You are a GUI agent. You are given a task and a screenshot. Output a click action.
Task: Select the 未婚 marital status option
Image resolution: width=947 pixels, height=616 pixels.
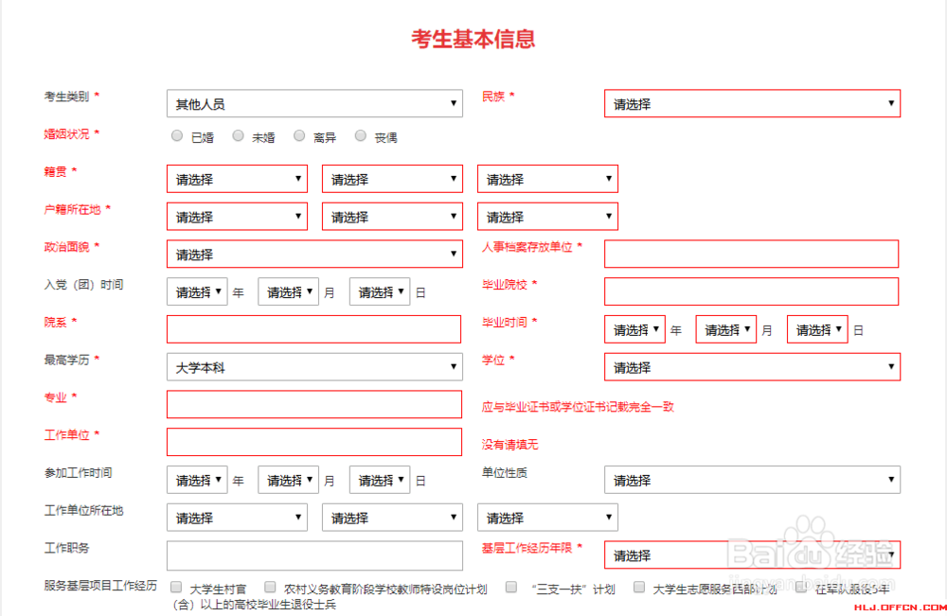[237, 135]
